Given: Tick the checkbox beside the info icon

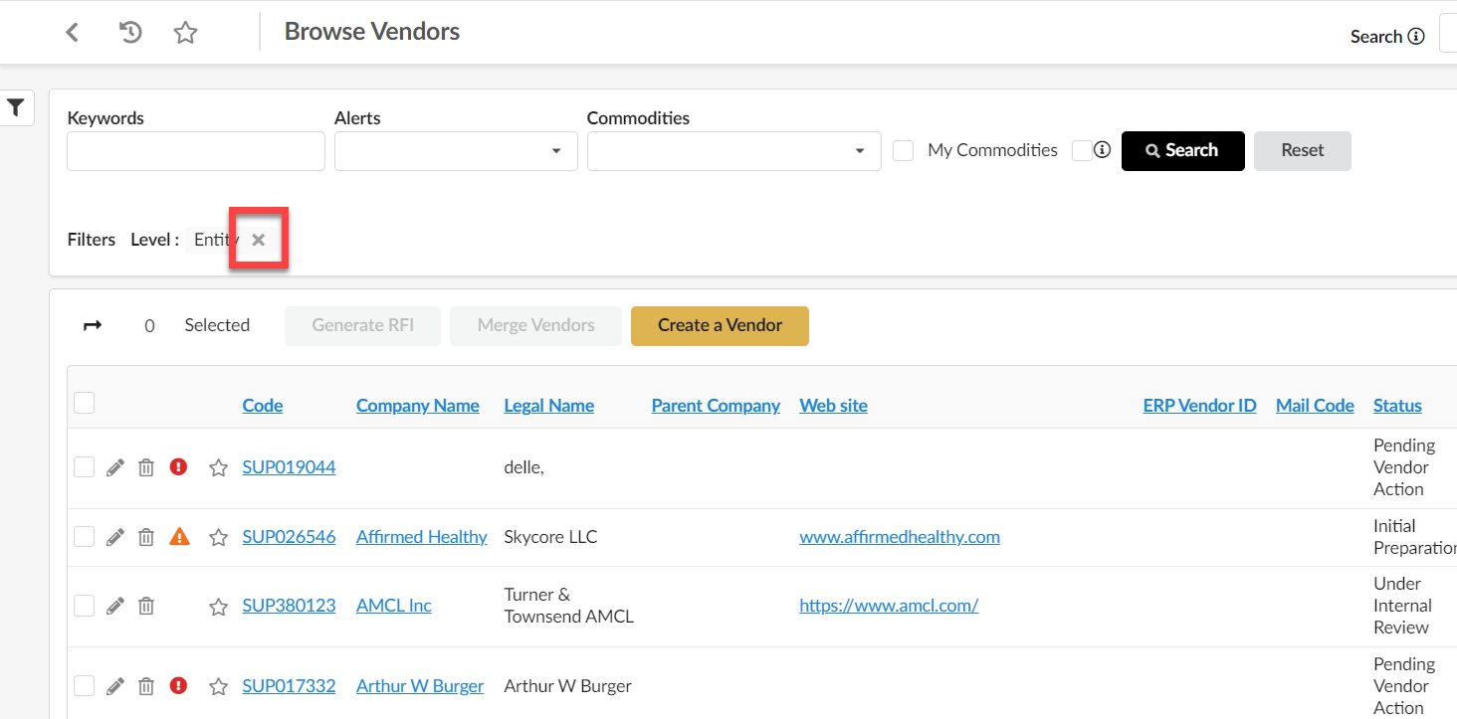Looking at the screenshot, I should pyautogui.click(x=1082, y=151).
